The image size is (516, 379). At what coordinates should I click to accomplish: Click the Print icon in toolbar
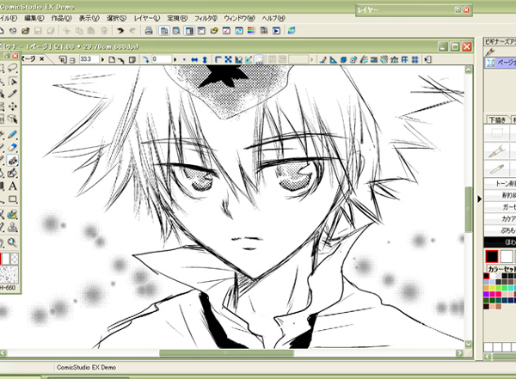pos(149,31)
